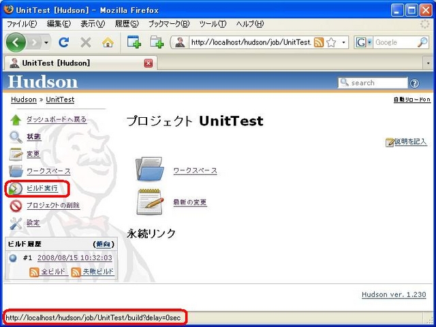Click the red delete project icon
Screen dimensions: 436x327
pos(16,206)
